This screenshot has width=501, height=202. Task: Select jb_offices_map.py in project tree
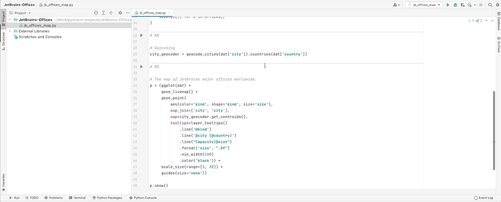point(69,25)
